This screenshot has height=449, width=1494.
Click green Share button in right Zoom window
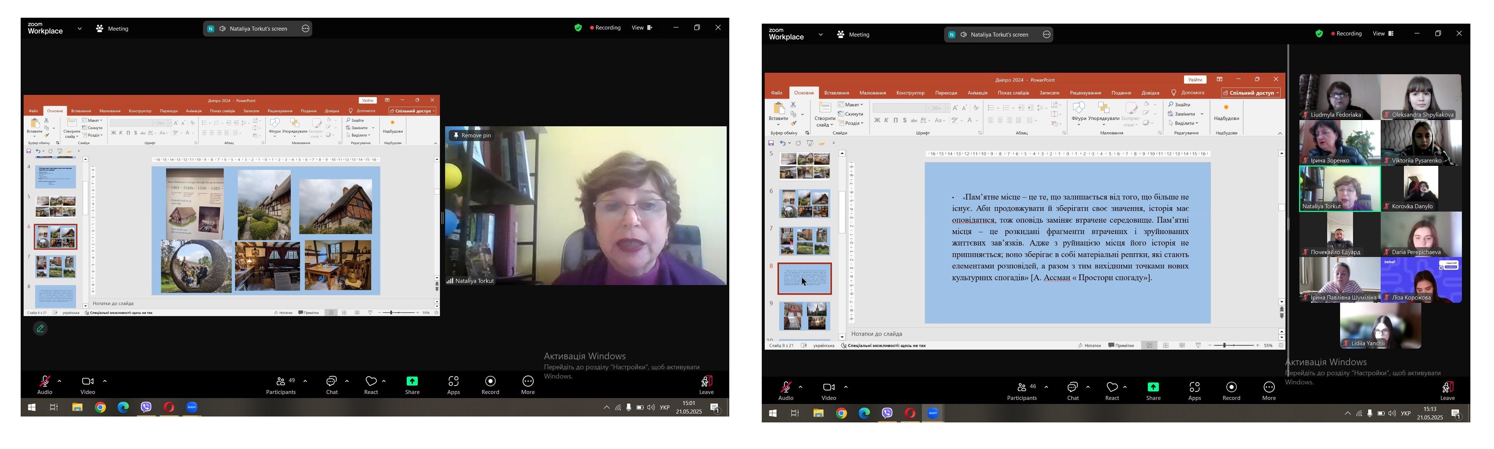coord(1153,387)
